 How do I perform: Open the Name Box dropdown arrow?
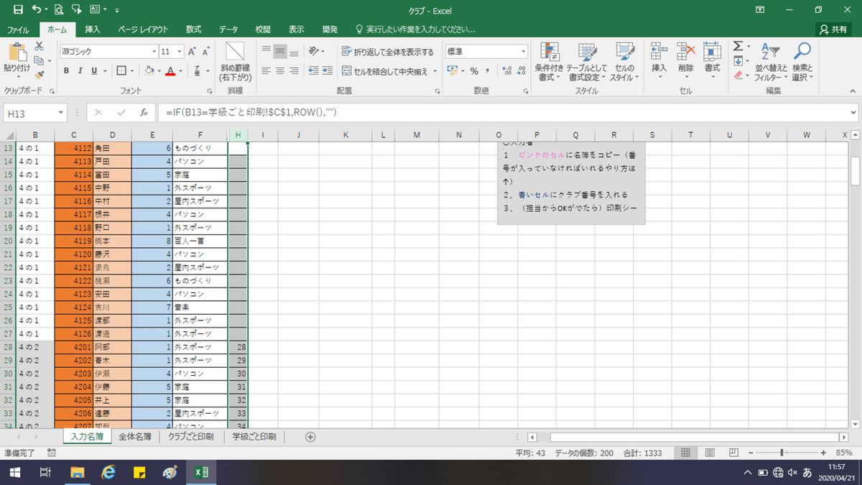[x=60, y=113]
